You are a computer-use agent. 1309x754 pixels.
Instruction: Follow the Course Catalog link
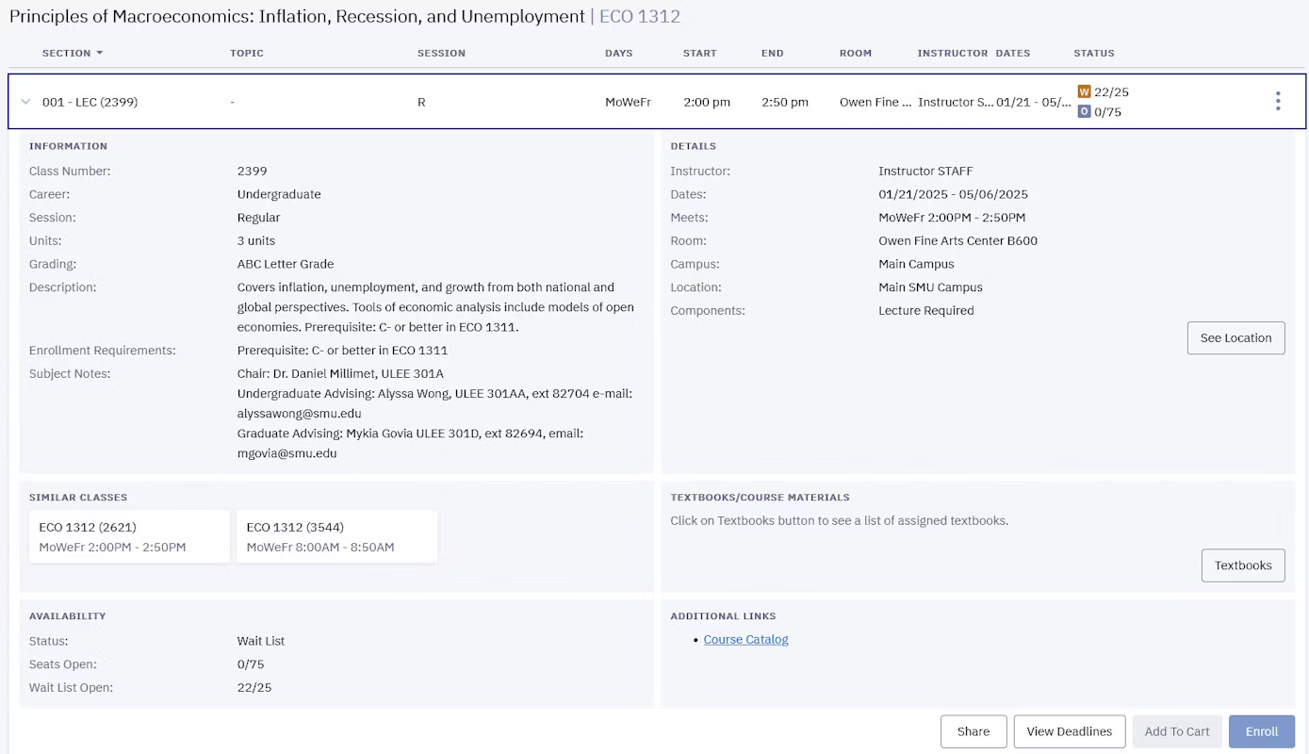click(745, 639)
